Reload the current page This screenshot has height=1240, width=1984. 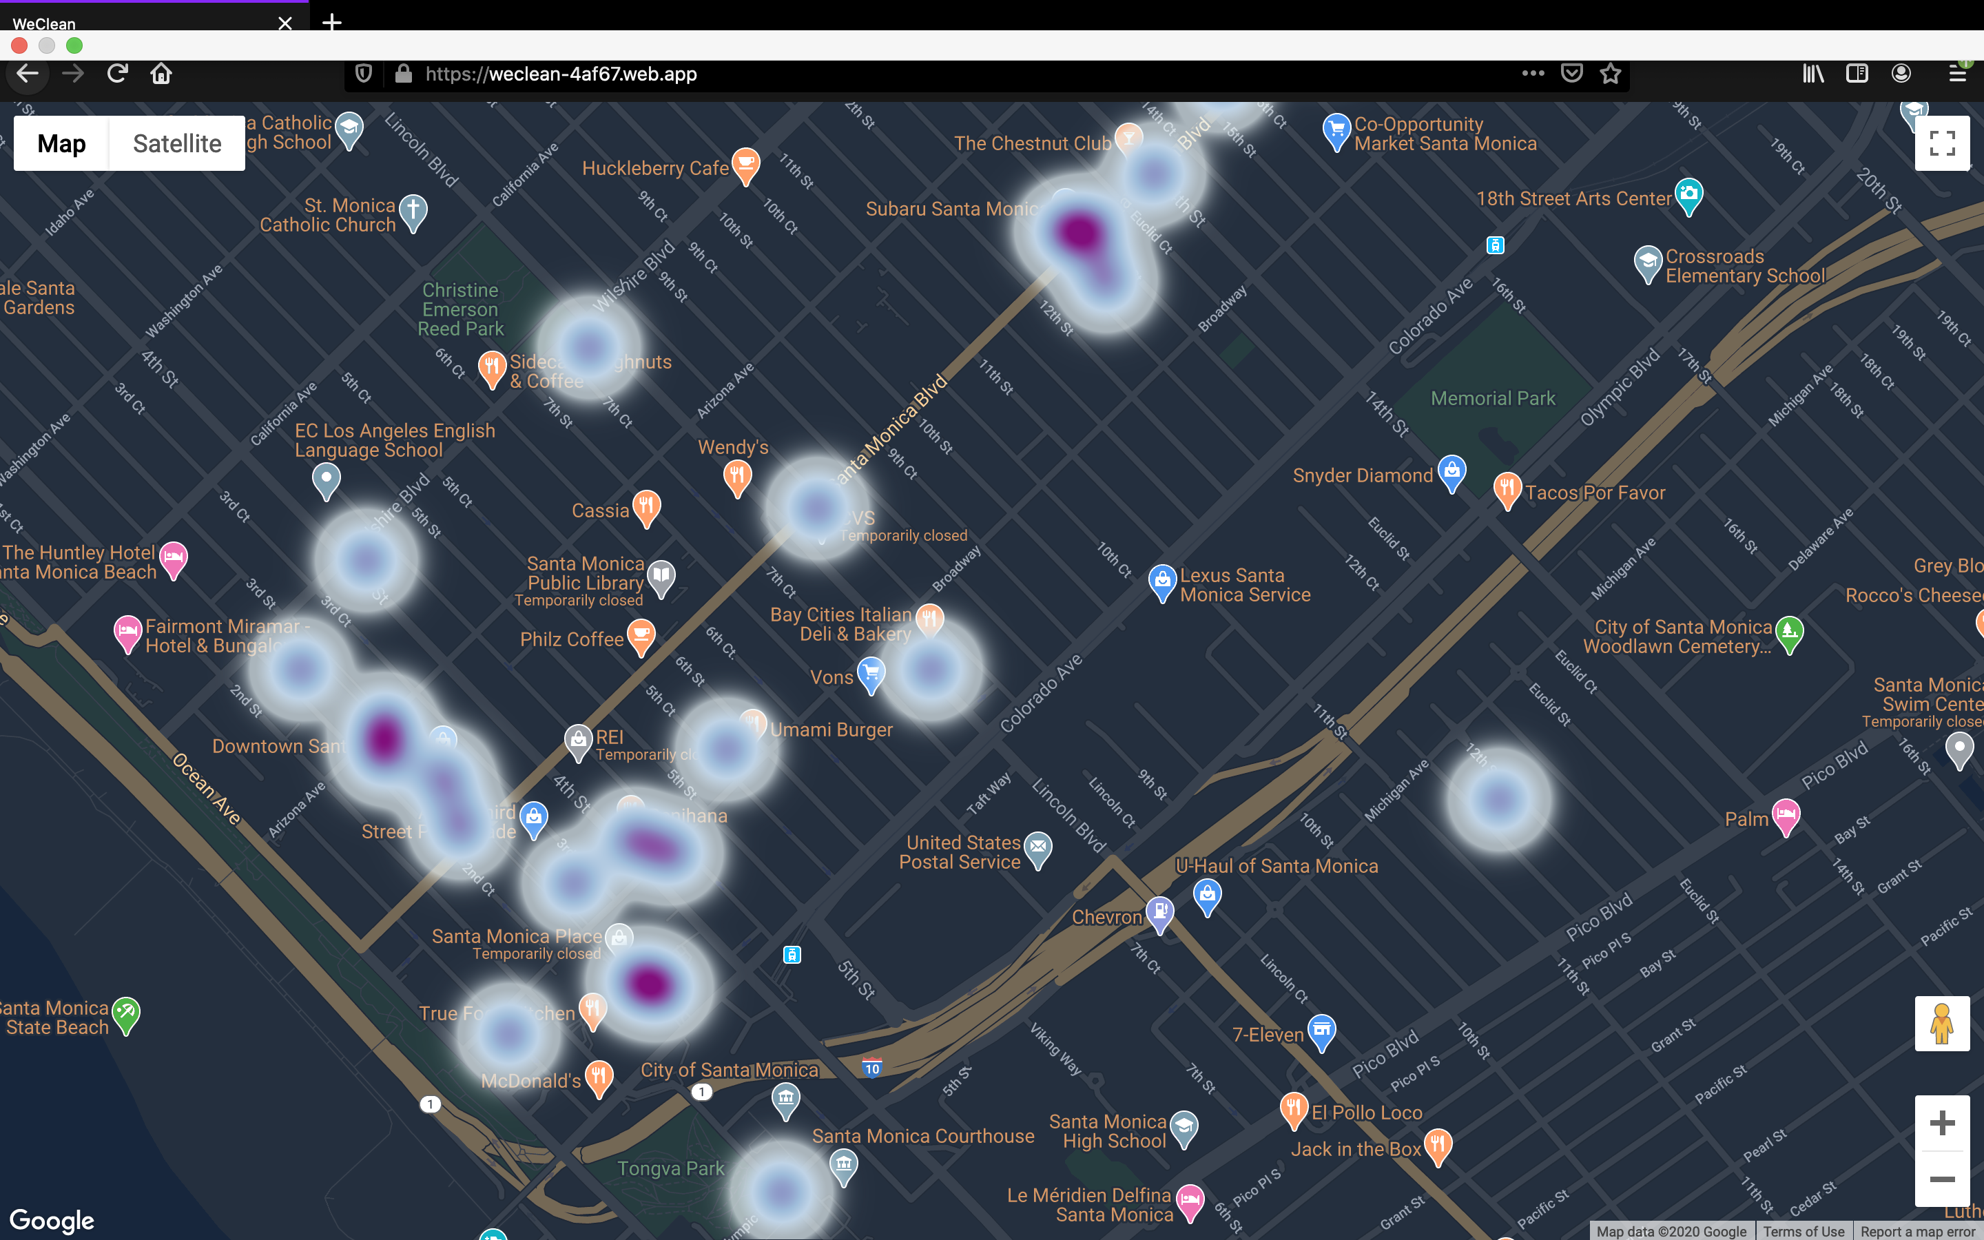117,74
